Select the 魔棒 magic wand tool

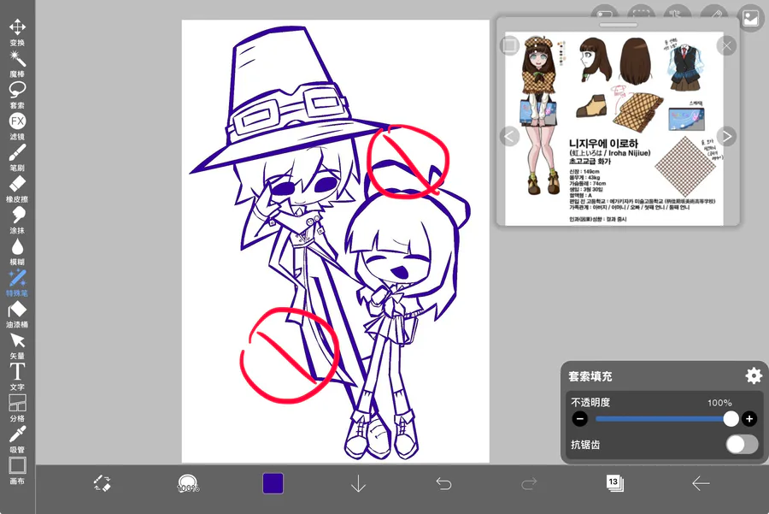coord(17,63)
